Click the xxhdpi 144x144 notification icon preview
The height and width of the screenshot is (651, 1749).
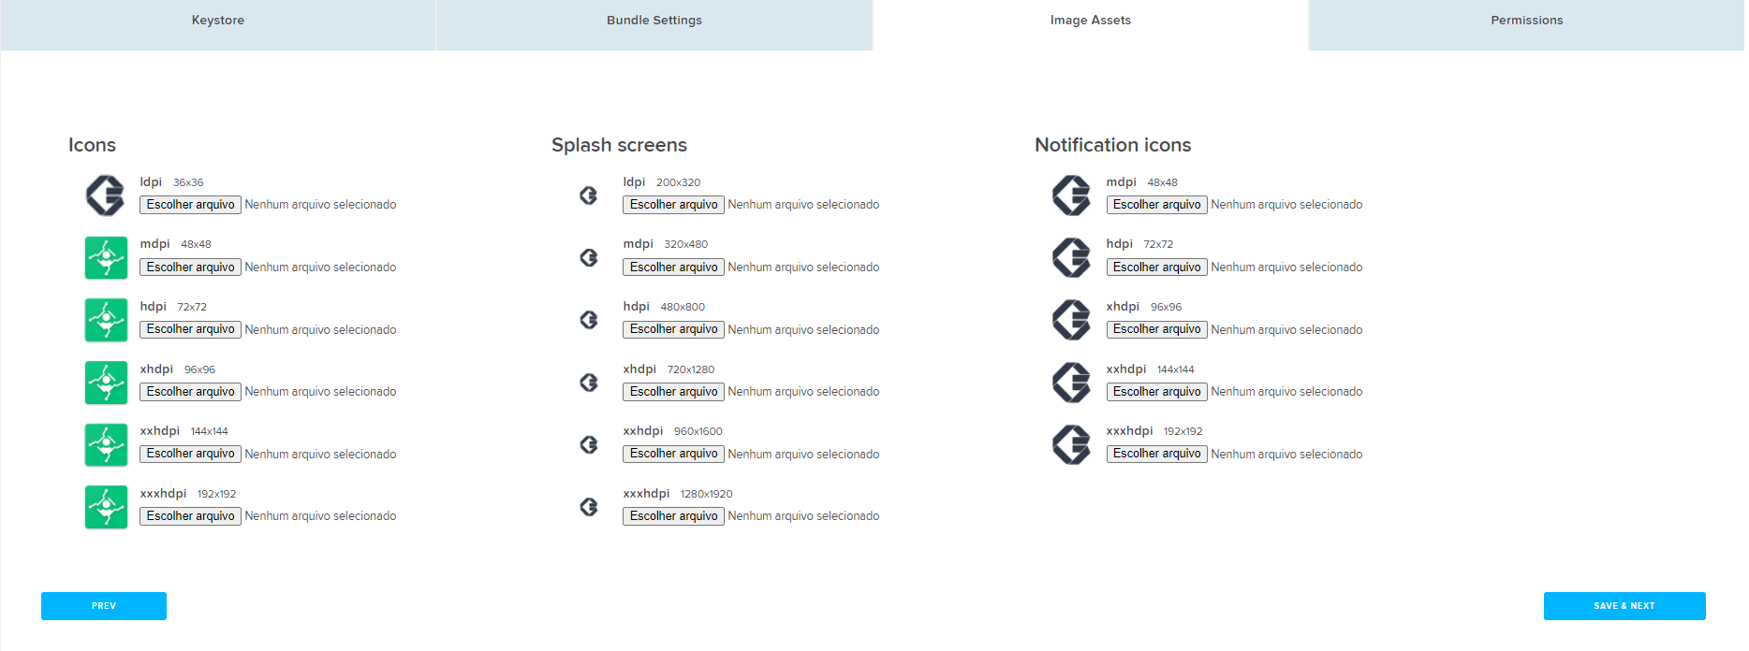click(x=1072, y=383)
